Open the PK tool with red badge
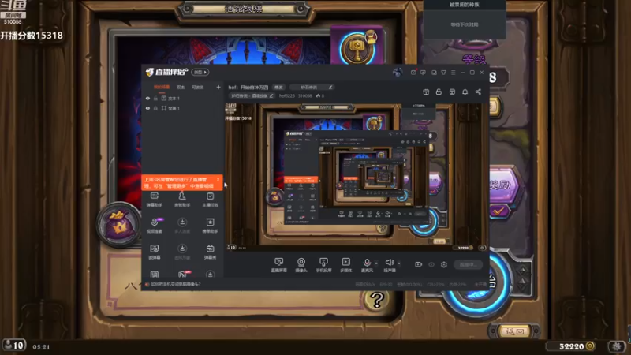Viewport: 631px width, 355px height. click(x=183, y=274)
